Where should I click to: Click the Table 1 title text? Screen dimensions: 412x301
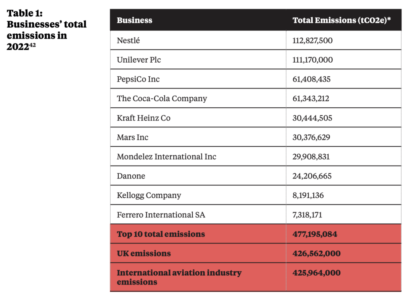(46, 30)
